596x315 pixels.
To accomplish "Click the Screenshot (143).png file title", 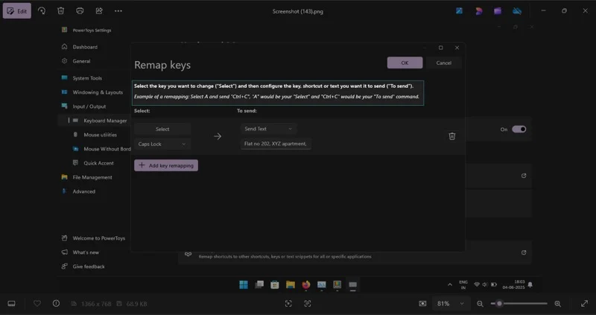I will 297,11.
